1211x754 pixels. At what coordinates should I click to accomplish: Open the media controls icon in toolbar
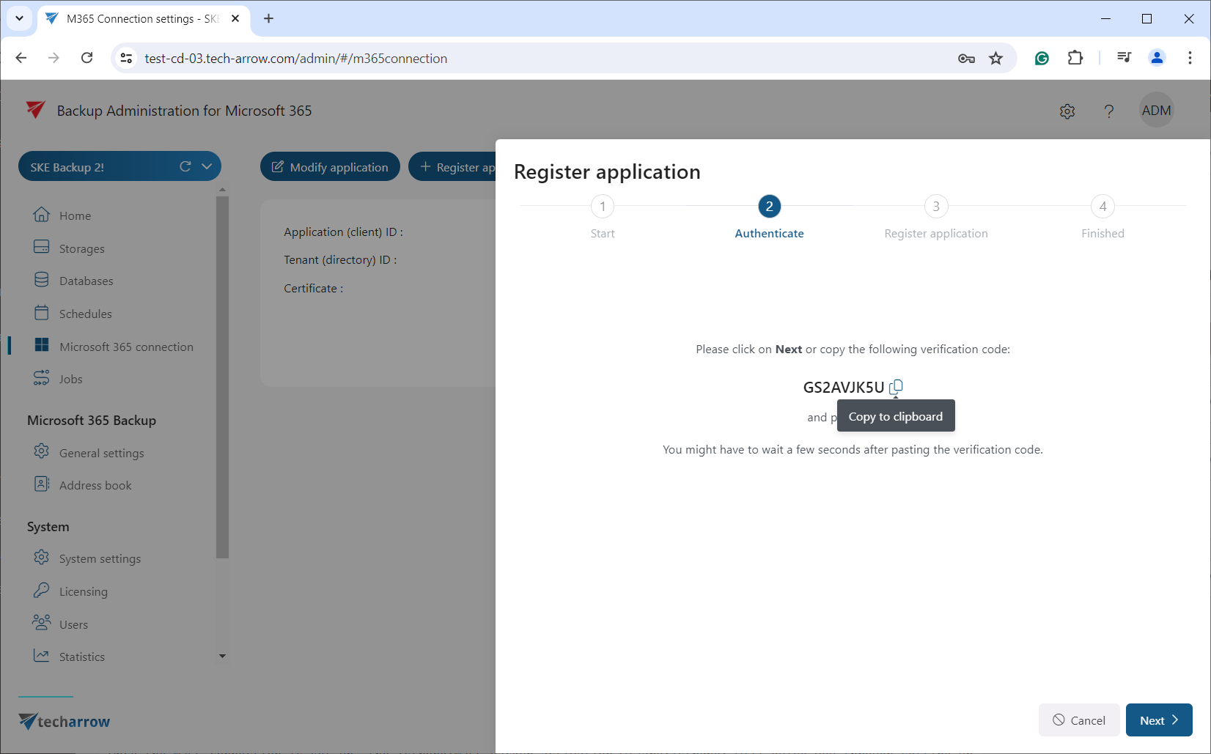[1124, 58]
